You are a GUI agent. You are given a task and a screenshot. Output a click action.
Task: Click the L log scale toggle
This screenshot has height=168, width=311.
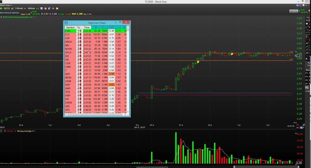299,128
